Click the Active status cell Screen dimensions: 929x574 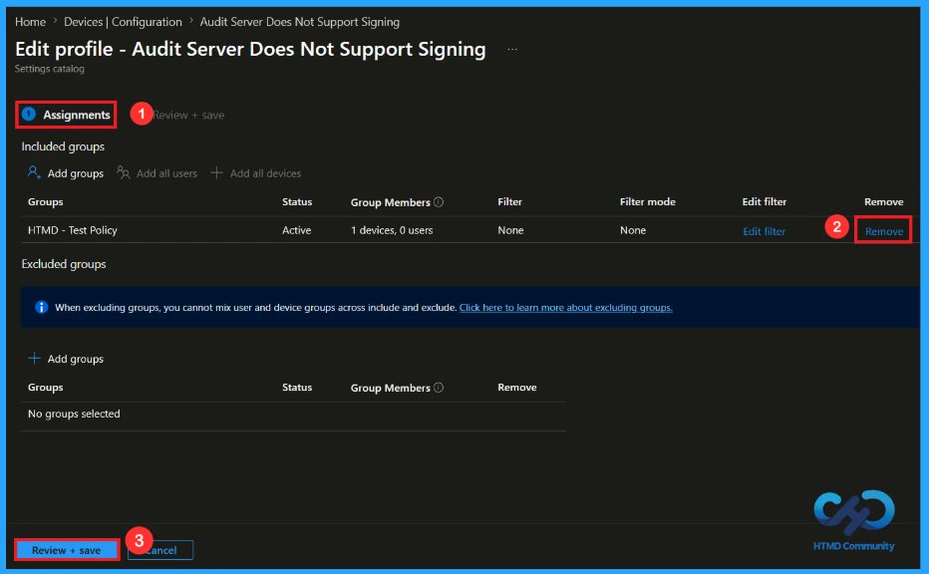pos(296,230)
